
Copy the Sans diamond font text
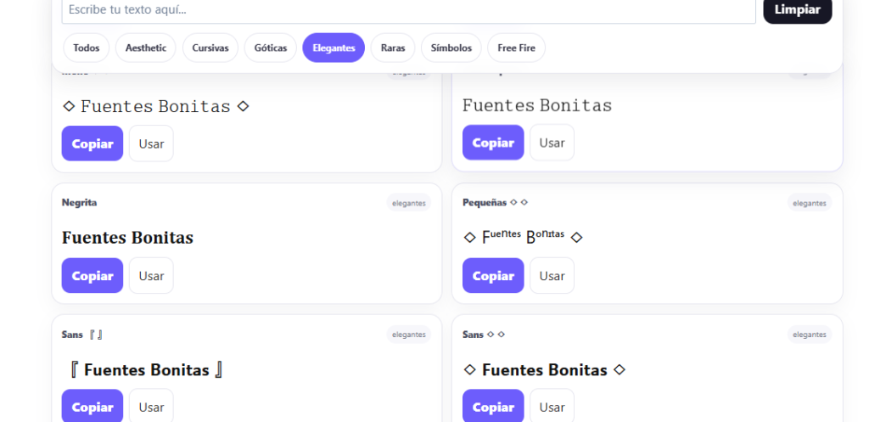(x=493, y=407)
